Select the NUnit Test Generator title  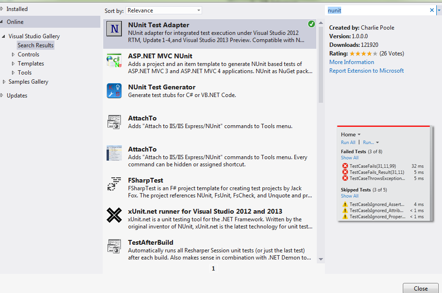[x=162, y=87]
